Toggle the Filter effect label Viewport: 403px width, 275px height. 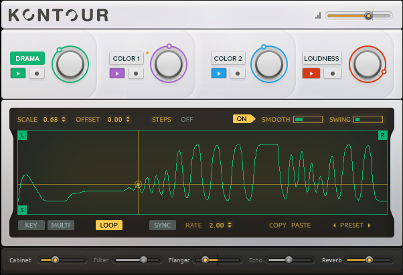pyautogui.click(x=101, y=260)
